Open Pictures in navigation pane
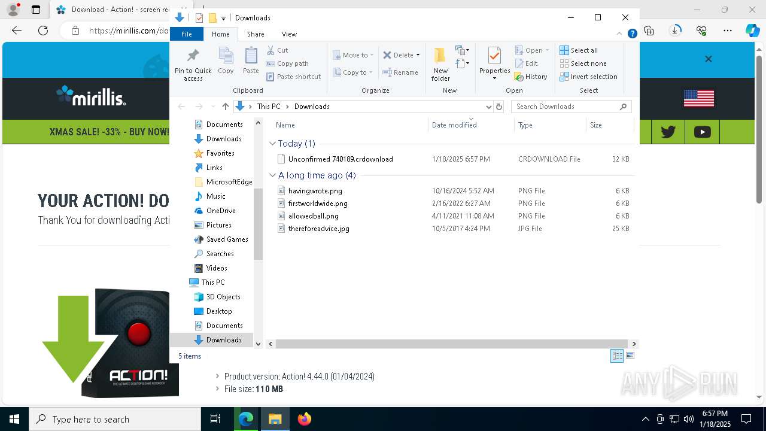The image size is (766, 431). [x=218, y=225]
